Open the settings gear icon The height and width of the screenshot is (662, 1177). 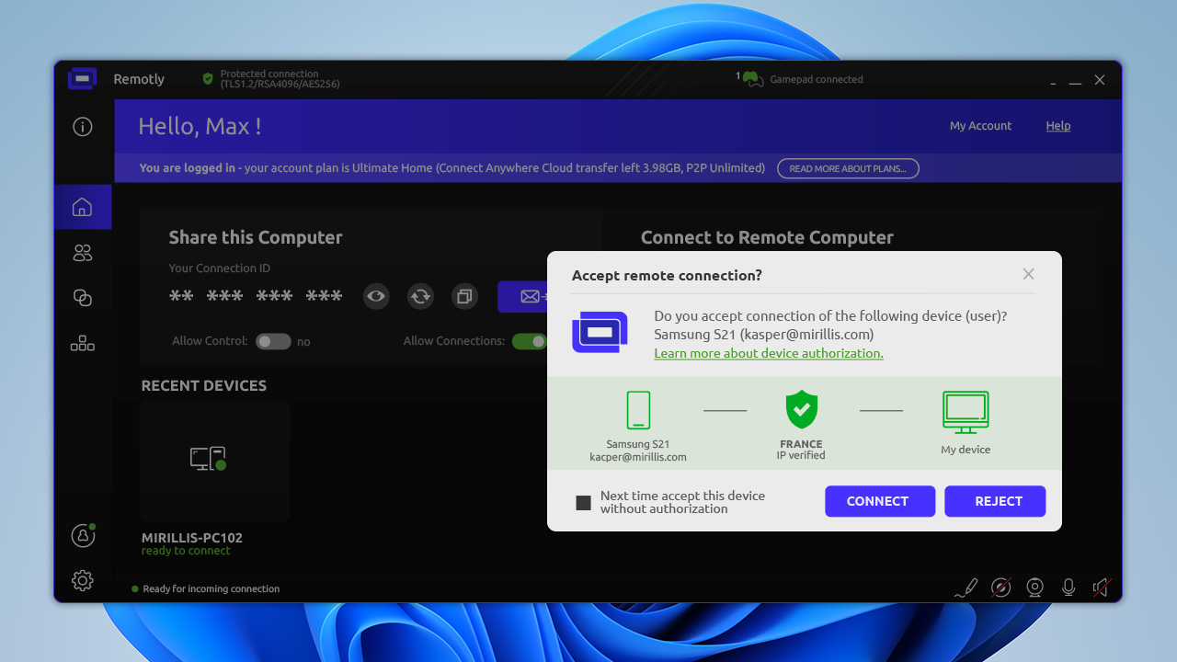[83, 580]
